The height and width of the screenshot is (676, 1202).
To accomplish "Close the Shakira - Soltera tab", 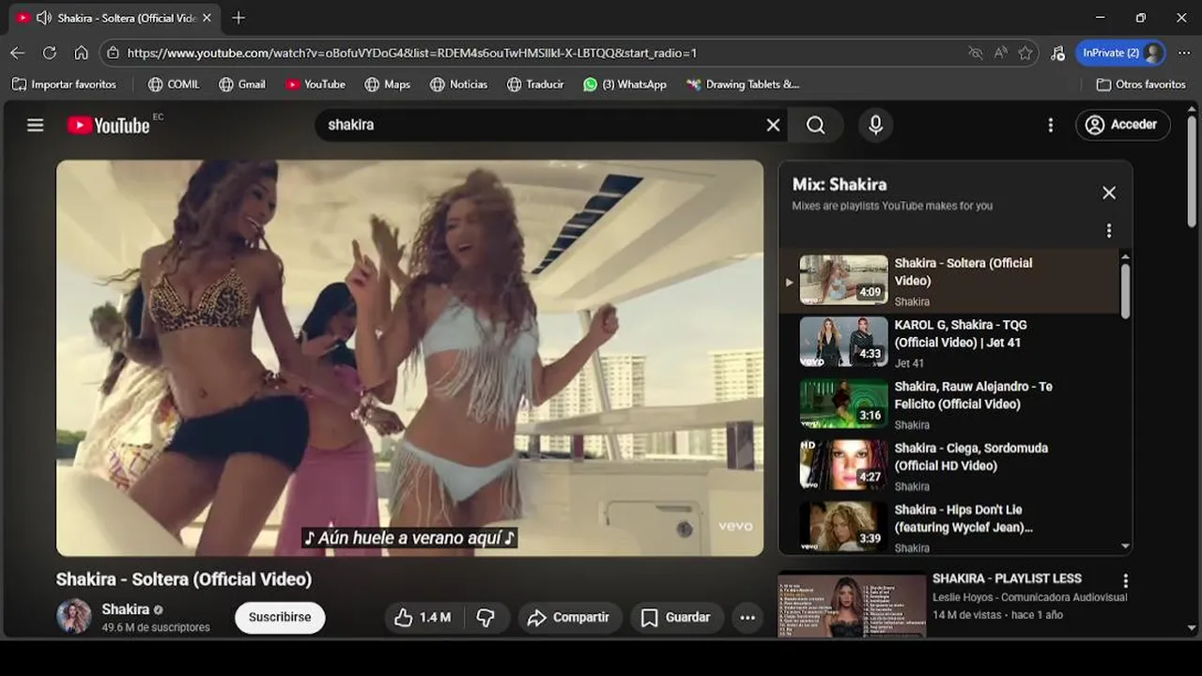I will tap(207, 18).
